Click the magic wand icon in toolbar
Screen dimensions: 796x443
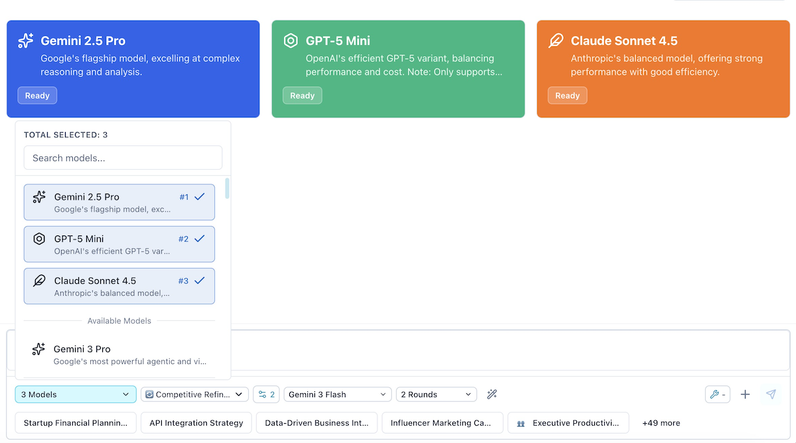point(492,395)
